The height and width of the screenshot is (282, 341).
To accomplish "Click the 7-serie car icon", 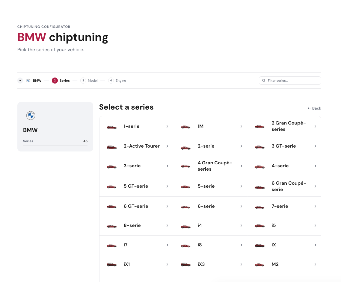I will (x=259, y=207).
